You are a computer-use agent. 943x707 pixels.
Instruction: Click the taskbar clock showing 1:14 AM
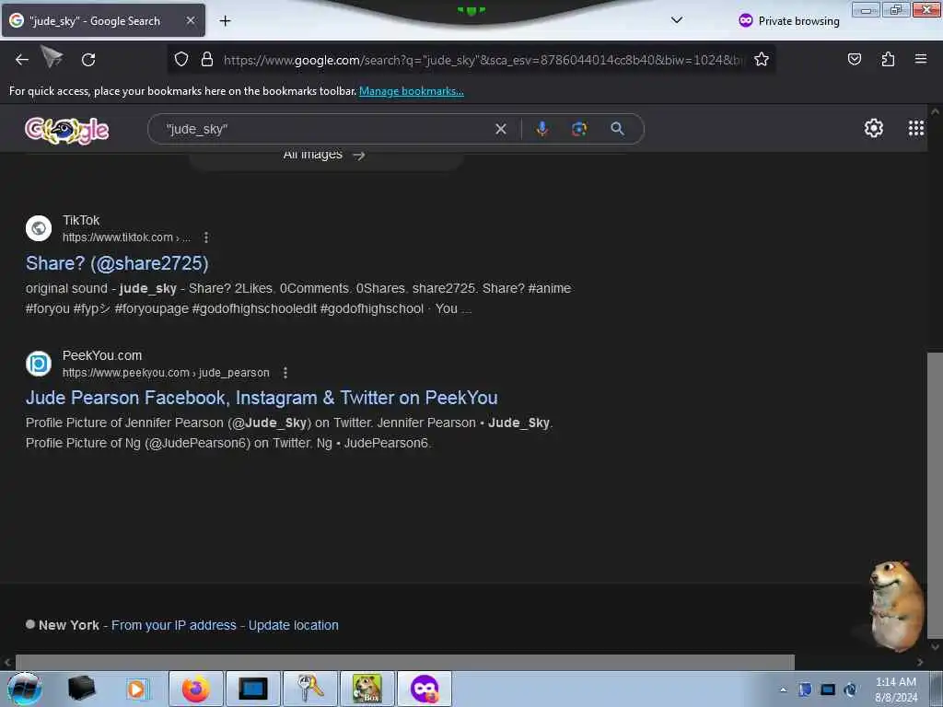tap(895, 690)
